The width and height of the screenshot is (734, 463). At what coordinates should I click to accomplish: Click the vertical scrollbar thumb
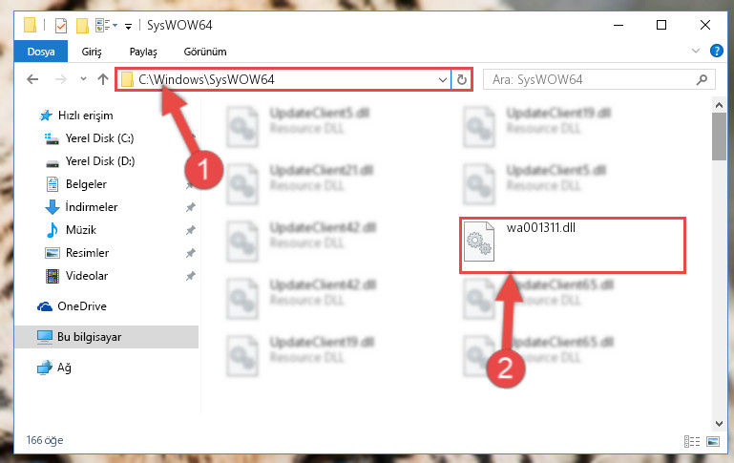(719, 137)
